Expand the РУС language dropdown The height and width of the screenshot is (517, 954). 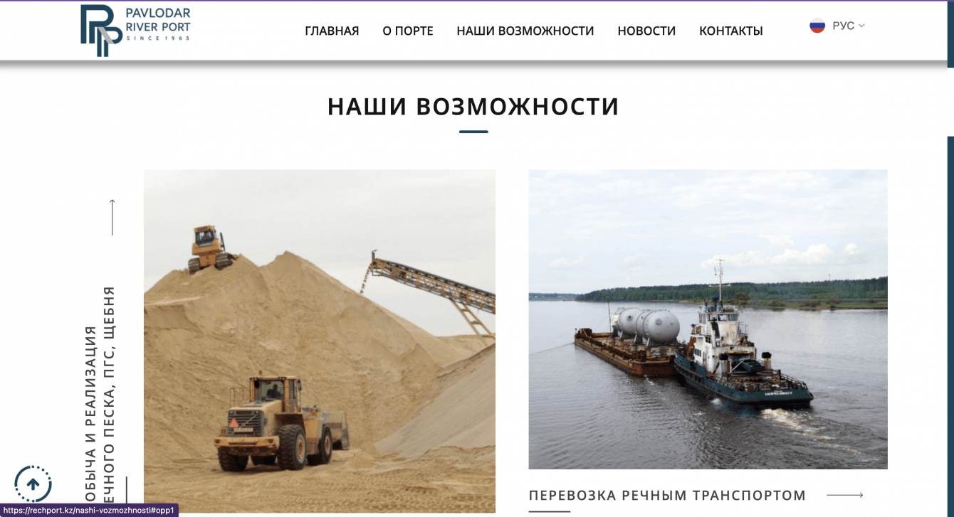tap(837, 26)
